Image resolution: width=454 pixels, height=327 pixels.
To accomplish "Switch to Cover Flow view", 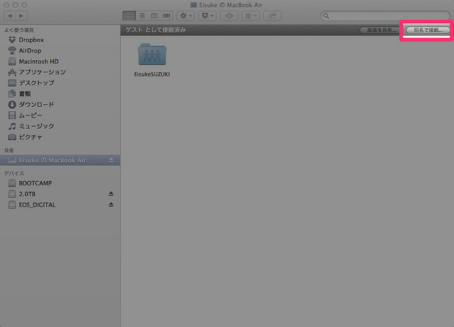I will pos(167,16).
